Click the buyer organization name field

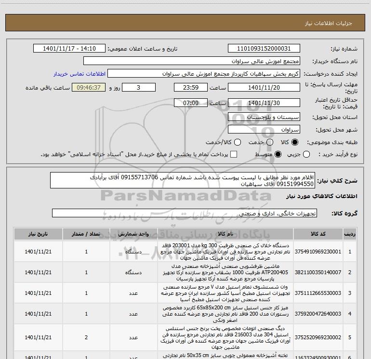point(192,61)
